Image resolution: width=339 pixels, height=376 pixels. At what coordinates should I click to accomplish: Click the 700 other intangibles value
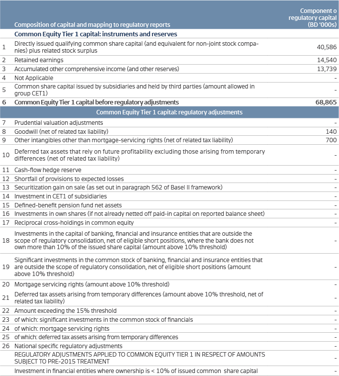(x=331, y=140)
